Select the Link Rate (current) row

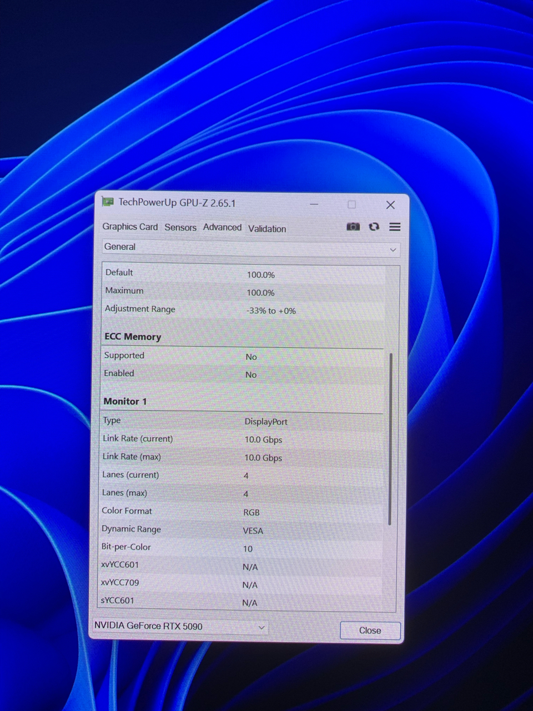coord(242,439)
